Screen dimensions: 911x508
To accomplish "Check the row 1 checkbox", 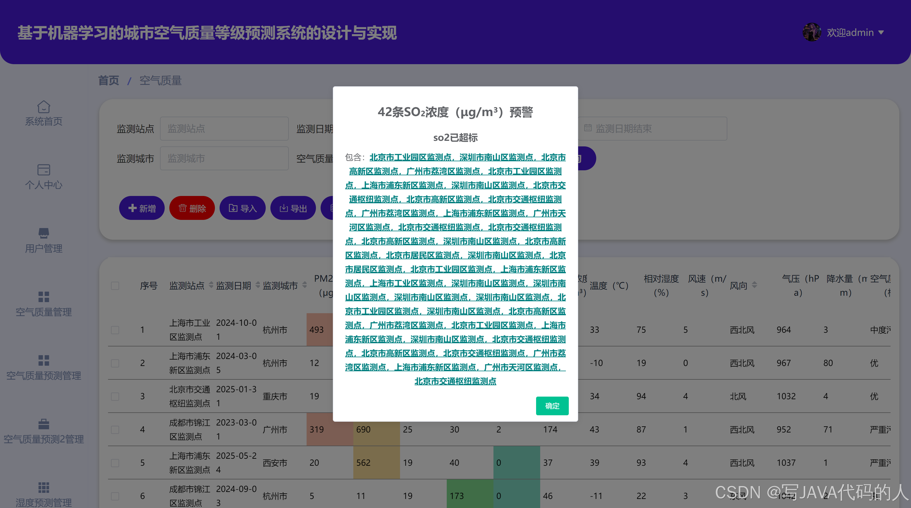I will (115, 330).
